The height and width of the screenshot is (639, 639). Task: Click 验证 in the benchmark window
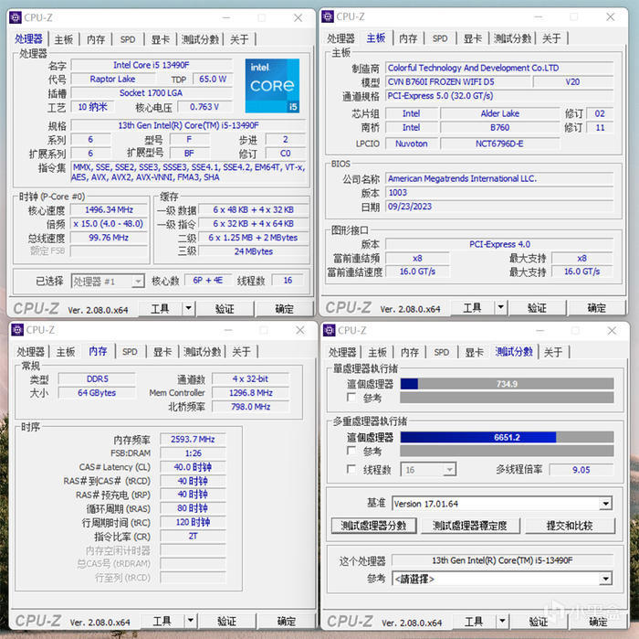coord(538,622)
